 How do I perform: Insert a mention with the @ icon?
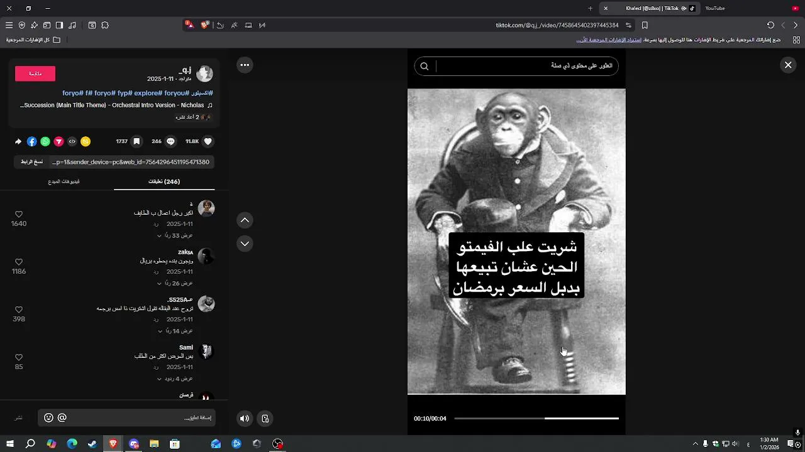62,418
